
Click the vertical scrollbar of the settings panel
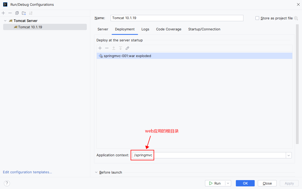tap(297, 84)
